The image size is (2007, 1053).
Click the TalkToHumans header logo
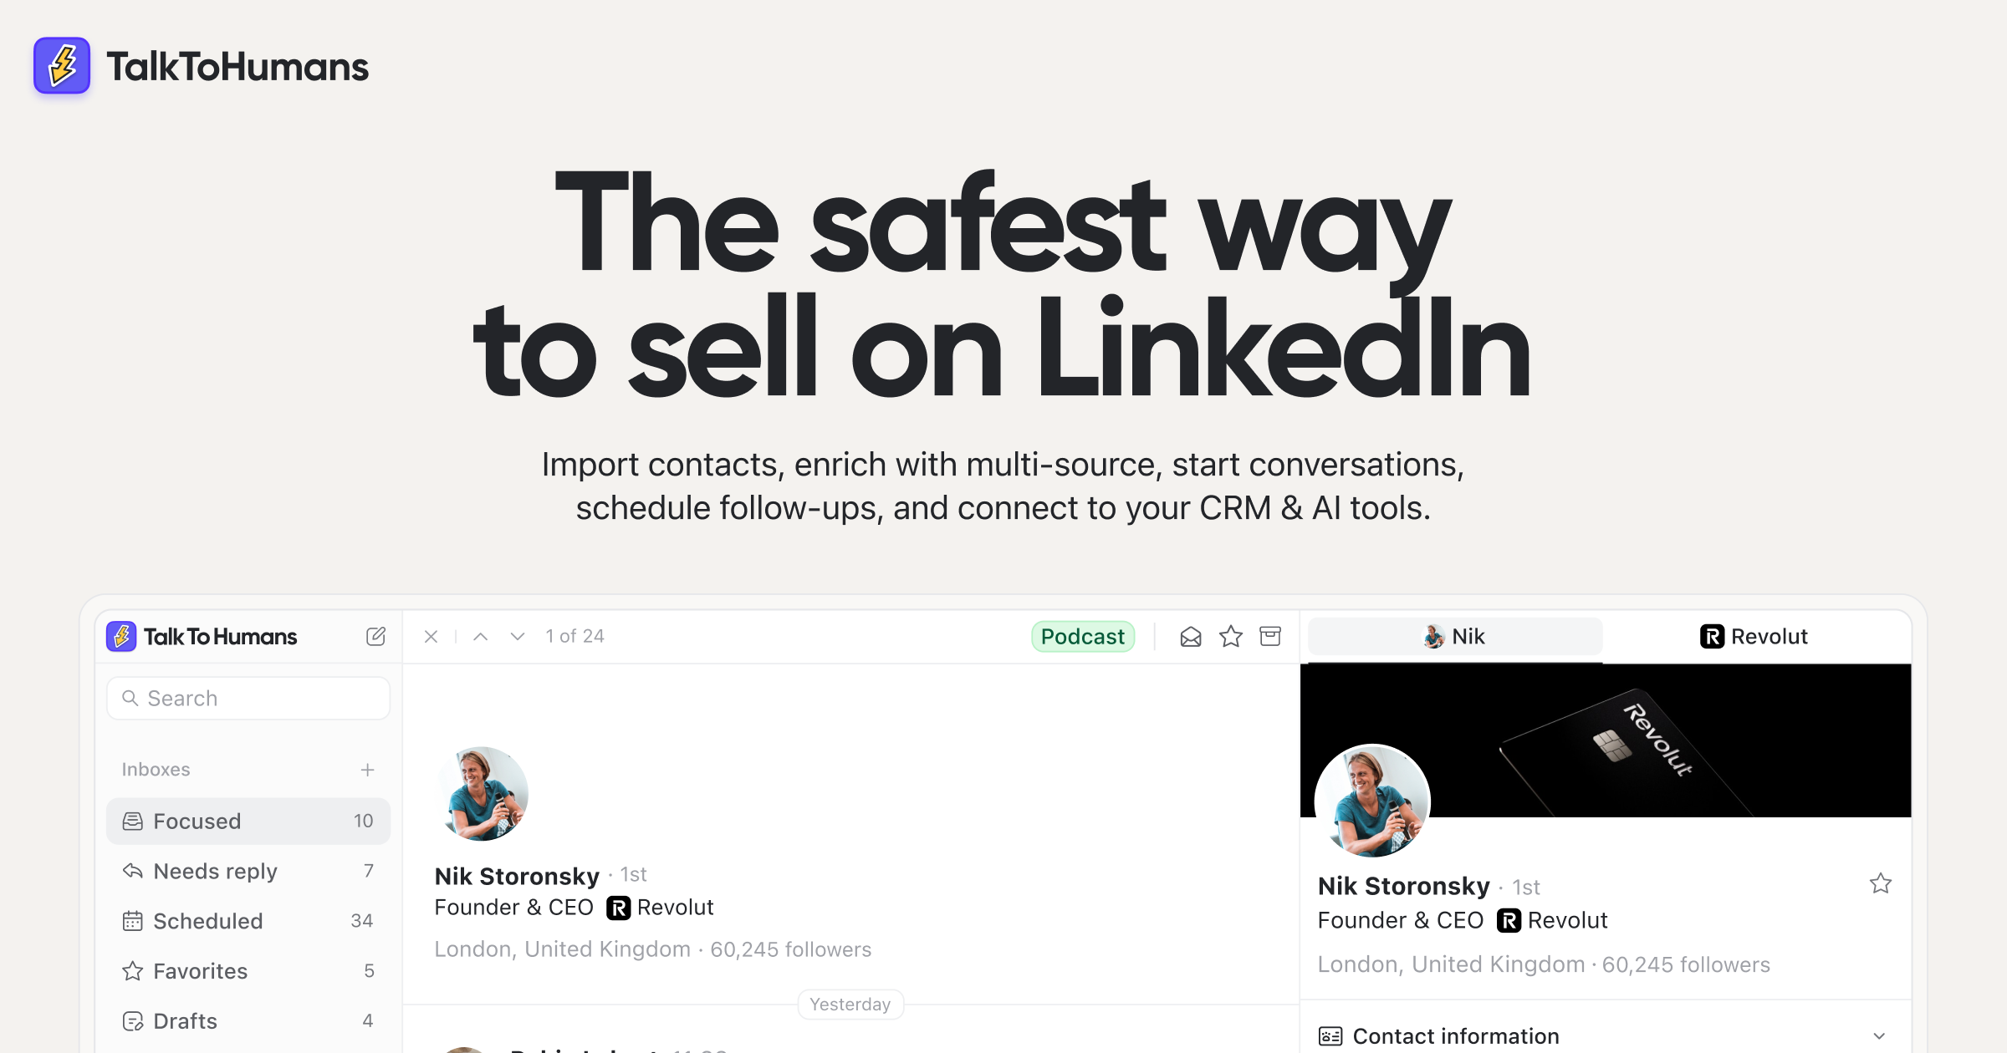click(201, 66)
